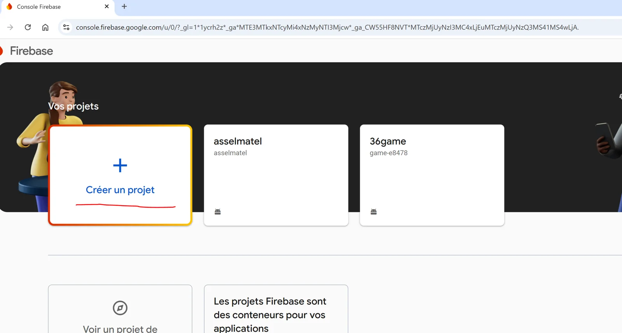This screenshot has width=622, height=333.
Task: Open the asselmatel project card title
Action: (x=238, y=141)
